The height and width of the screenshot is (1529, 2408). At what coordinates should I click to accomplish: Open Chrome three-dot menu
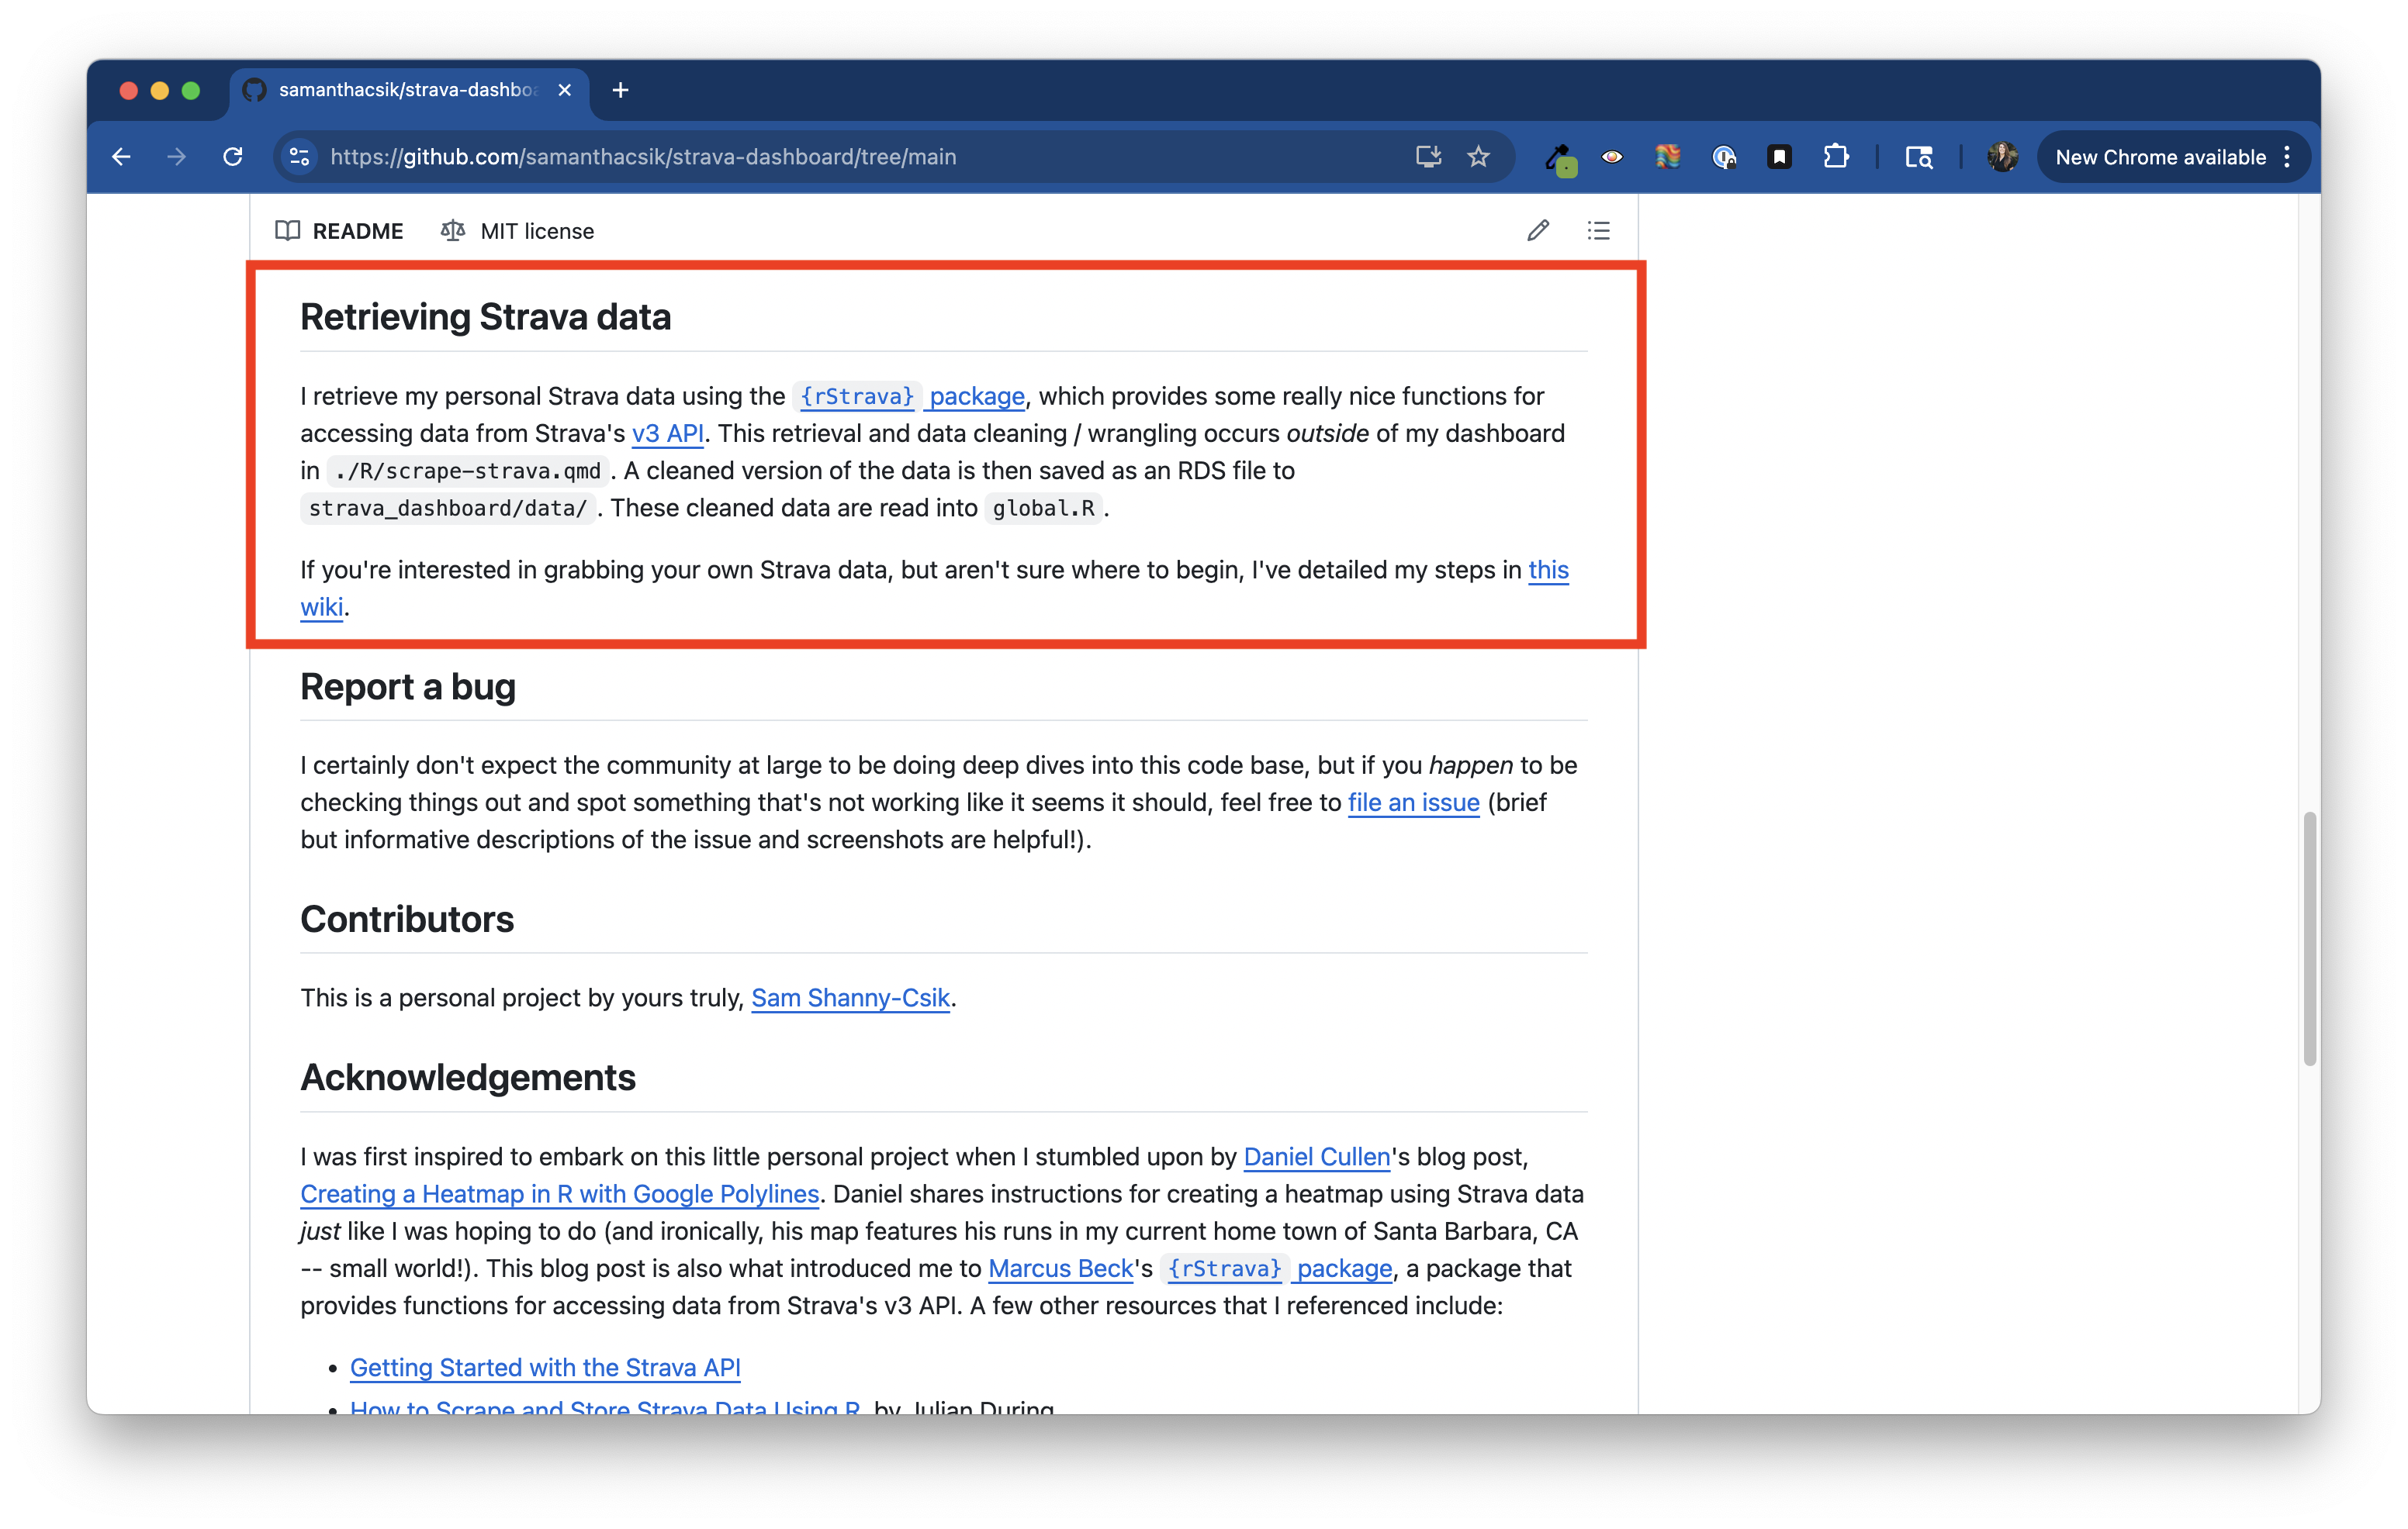point(2288,157)
